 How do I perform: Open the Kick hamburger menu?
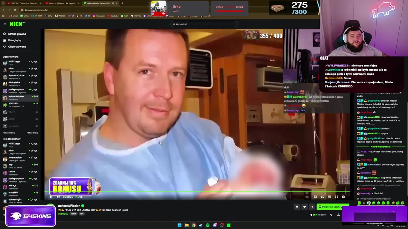pos(5,24)
